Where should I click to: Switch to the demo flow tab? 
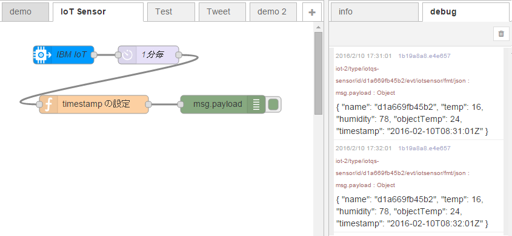(25, 11)
